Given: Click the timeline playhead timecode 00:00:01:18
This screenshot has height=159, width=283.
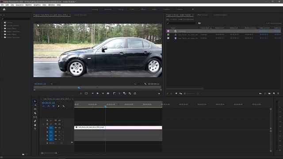Looking at the screenshot, I should tap(48, 103).
